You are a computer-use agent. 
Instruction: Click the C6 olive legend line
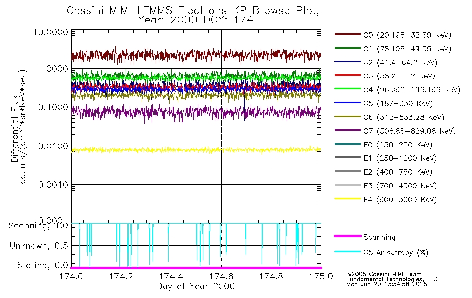[x=347, y=117]
